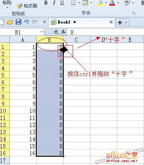Click the Undo arrow icon
144x165 pixels.
click(x=26, y=22)
